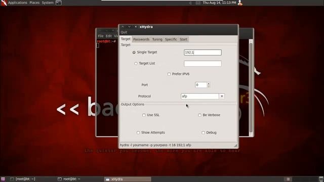Click the xHydra roll-up arrow icon
The height and width of the screenshot is (182, 324).
pyautogui.click(x=123, y=27)
